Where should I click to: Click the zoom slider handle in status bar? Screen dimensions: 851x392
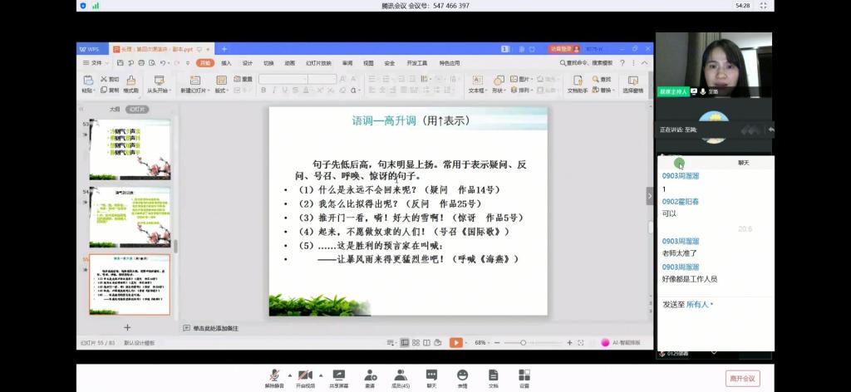524,342
